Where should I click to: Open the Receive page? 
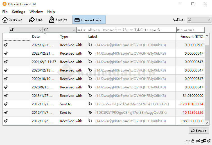pos(58,20)
